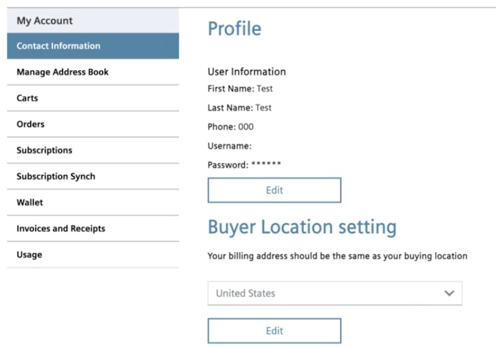The image size is (496, 348).
Task: View Subscriptions in the sidebar
Action: point(93,150)
